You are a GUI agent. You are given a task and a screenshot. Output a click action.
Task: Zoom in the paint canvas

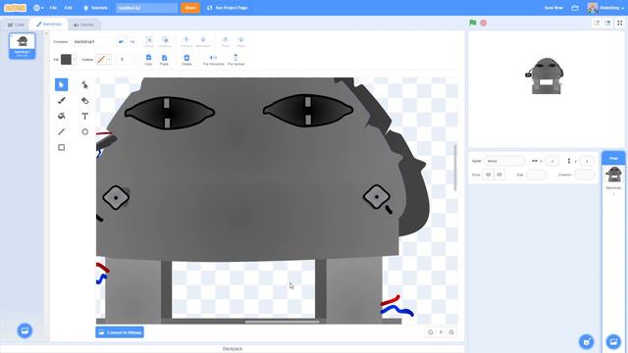click(x=451, y=332)
